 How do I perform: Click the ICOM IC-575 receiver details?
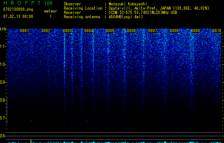click(x=143, y=13)
